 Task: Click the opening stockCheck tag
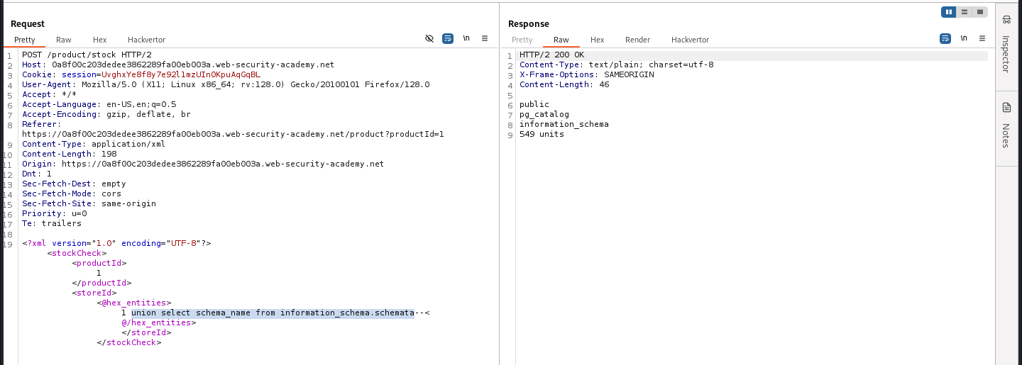tap(77, 253)
